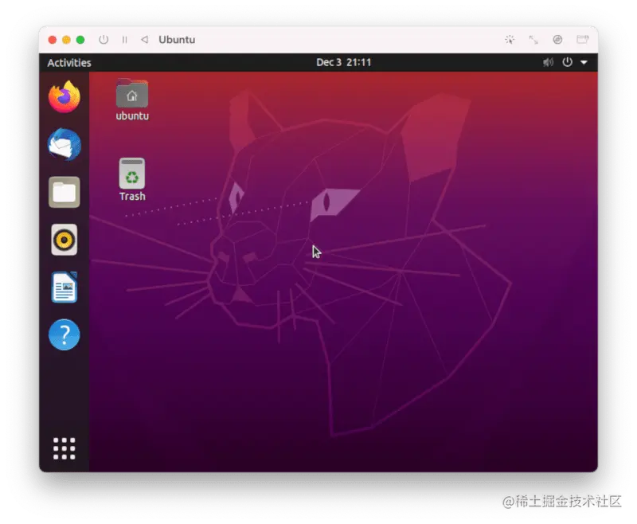Click the muted volume icon in top bar
The image size is (637, 524).
coord(548,62)
